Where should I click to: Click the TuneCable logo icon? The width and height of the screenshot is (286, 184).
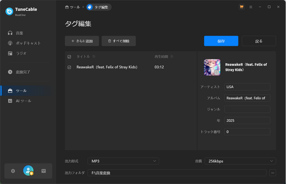(9, 11)
